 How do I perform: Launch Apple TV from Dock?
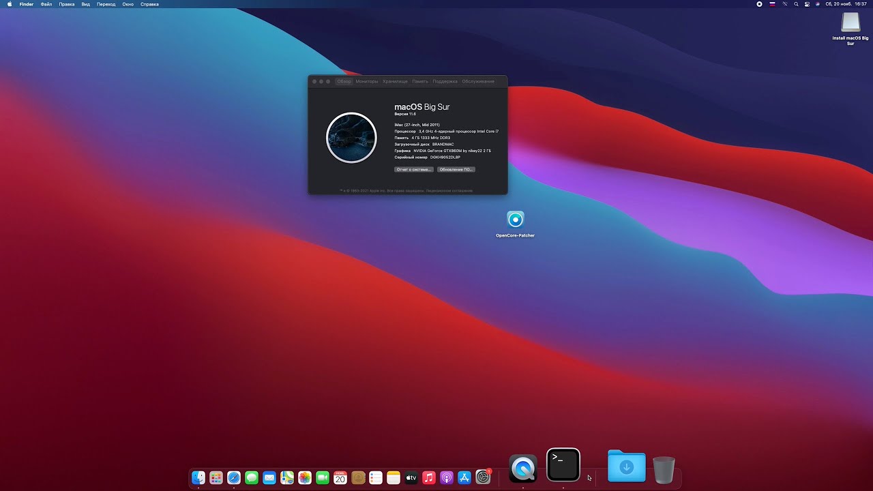coord(411,478)
